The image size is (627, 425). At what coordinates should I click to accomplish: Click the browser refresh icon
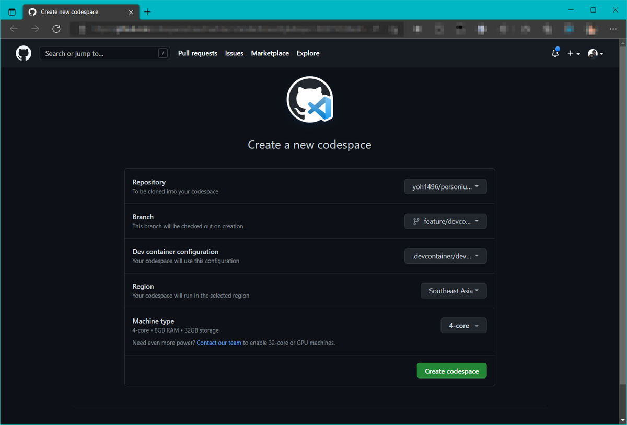click(56, 29)
